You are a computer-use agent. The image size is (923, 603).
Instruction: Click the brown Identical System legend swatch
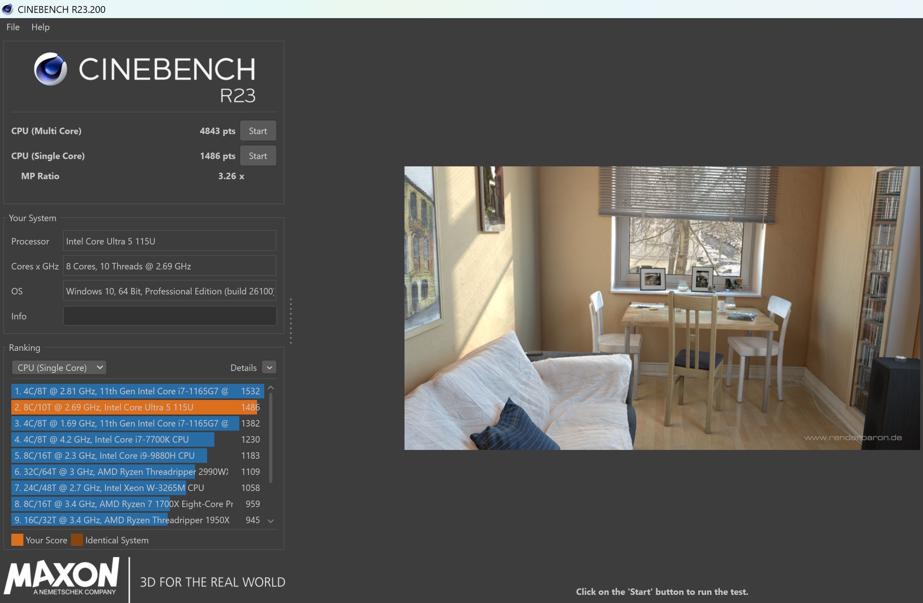click(x=77, y=540)
